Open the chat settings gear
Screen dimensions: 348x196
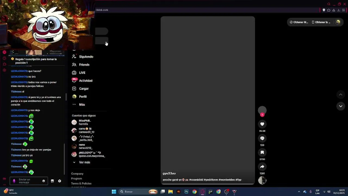(x=59, y=181)
